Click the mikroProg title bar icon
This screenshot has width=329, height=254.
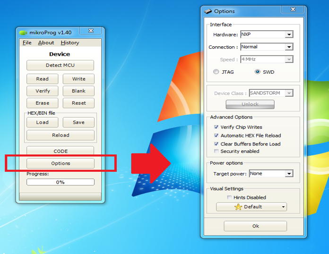23,33
